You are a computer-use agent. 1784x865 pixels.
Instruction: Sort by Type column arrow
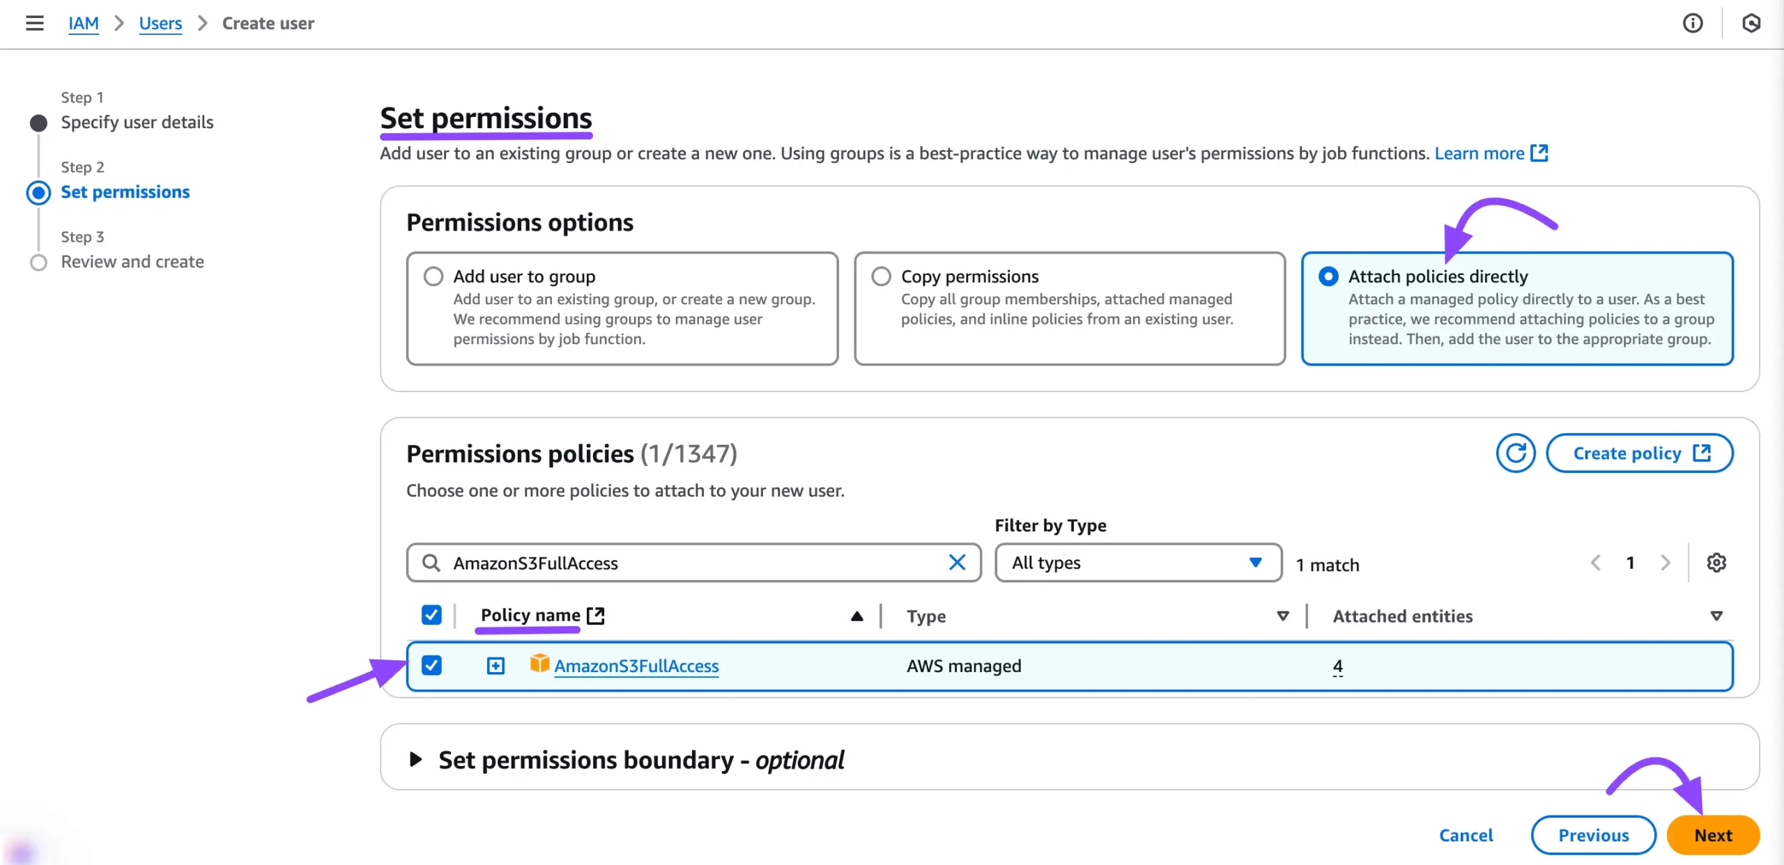1282,616
